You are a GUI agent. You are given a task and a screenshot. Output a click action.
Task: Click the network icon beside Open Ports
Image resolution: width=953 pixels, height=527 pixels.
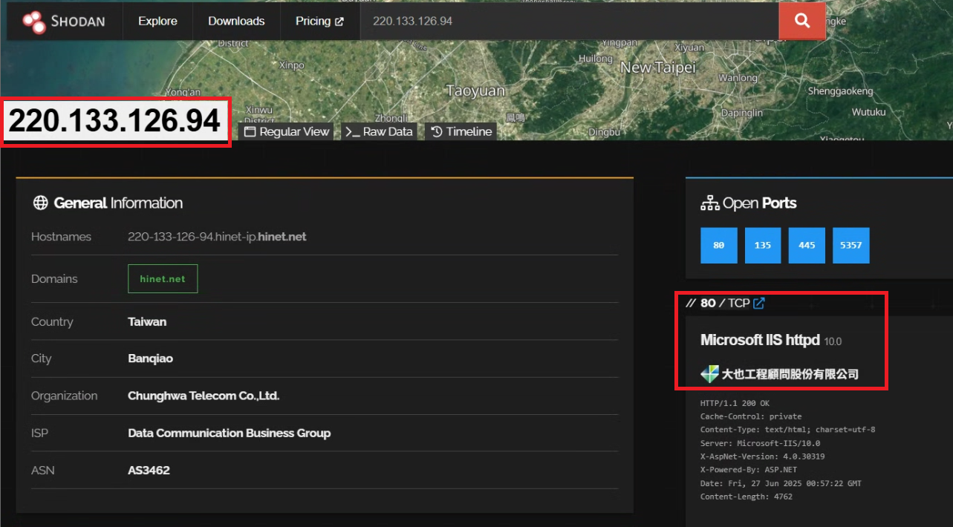point(710,203)
